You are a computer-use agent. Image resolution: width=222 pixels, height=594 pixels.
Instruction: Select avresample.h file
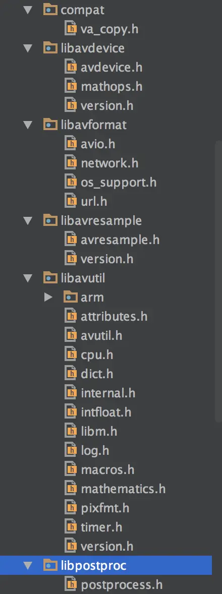(x=120, y=240)
